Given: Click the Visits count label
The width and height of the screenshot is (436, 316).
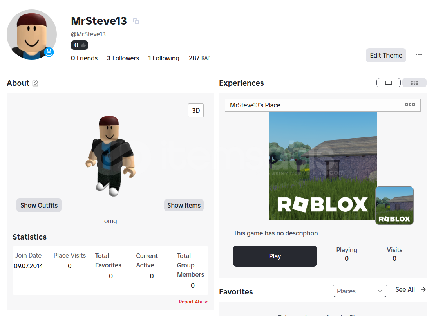Looking at the screenshot, I should click(394, 250).
